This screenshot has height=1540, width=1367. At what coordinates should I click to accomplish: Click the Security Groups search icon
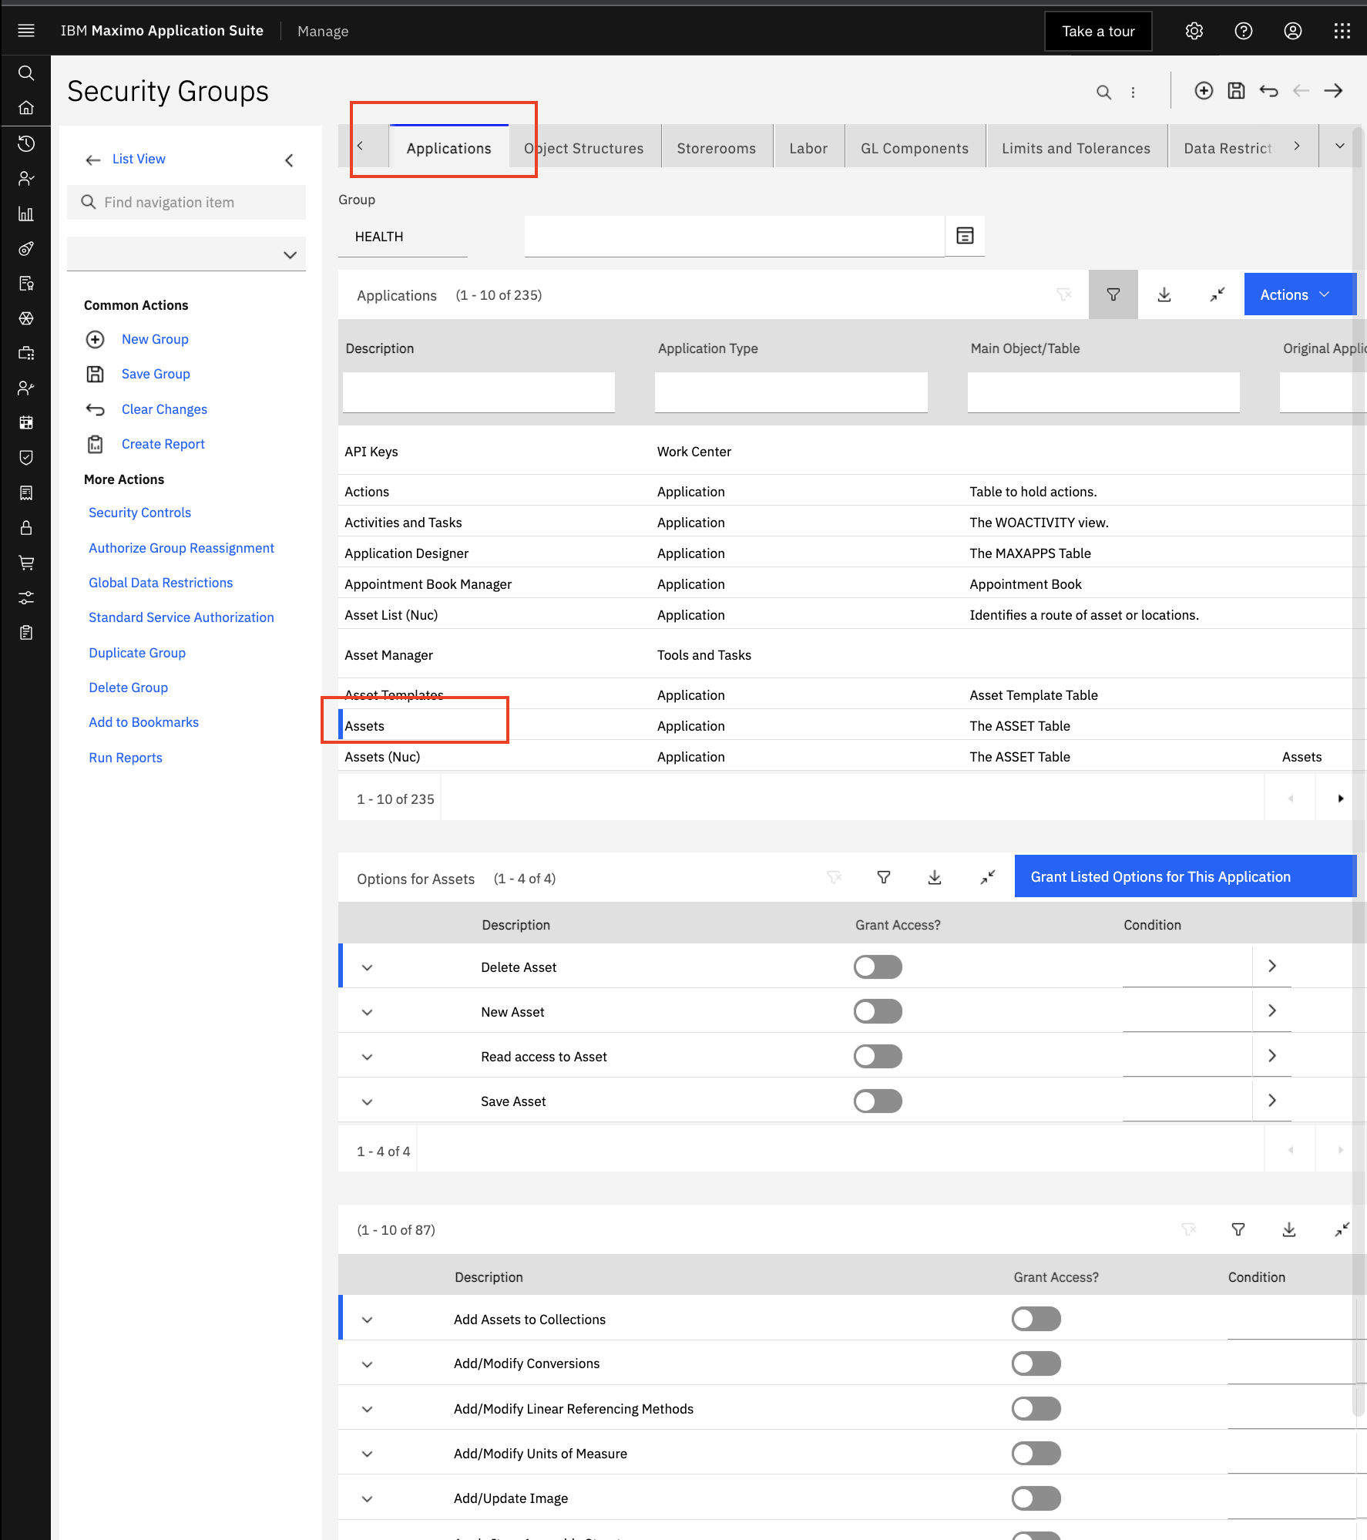point(1104,92)
